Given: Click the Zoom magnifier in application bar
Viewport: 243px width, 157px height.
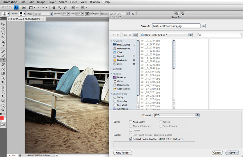Looking at the screenshot, I should pos(60,7).
